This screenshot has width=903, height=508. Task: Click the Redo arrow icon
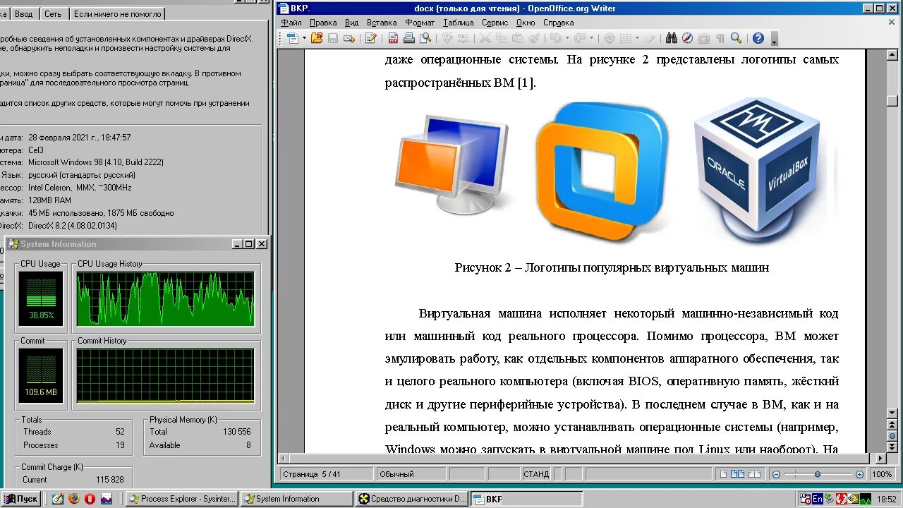(580, 38)
